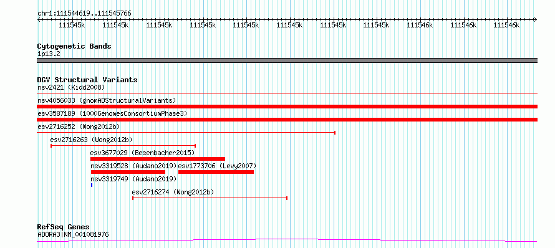Select the nsv4056033 gnomADStructuralVariants red bar
This screenshot has height=248, width=555.
(x=287, y=107)
